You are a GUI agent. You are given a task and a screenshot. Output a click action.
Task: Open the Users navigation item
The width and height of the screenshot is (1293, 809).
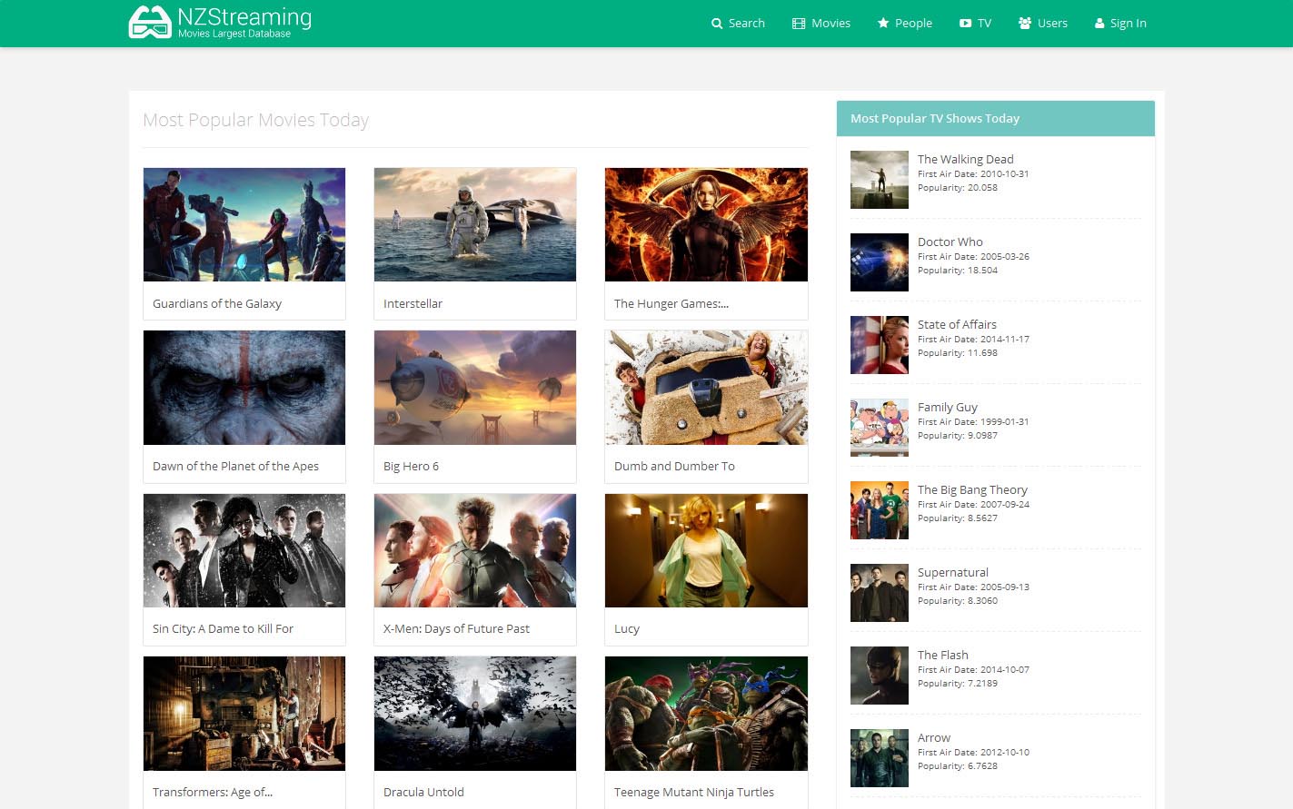(x=1043, y=24)
